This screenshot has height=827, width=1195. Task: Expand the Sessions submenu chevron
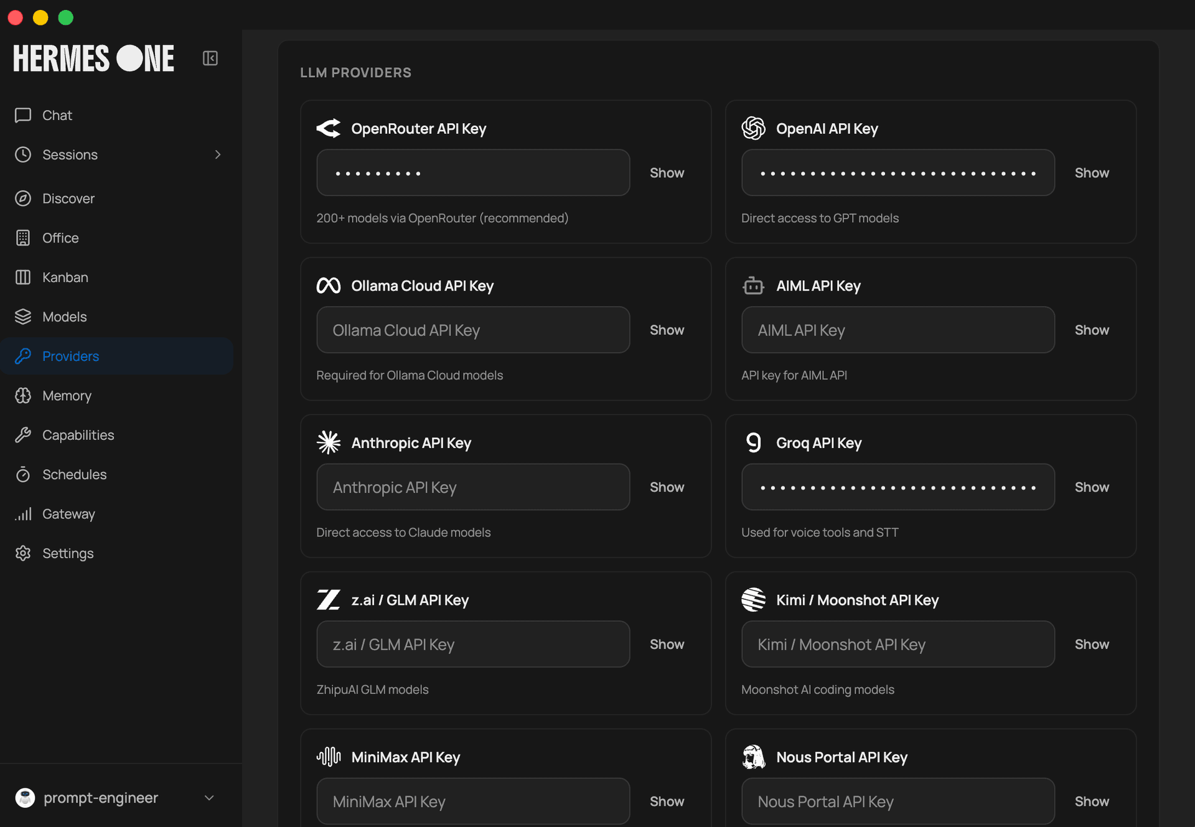tap(218, 154)
